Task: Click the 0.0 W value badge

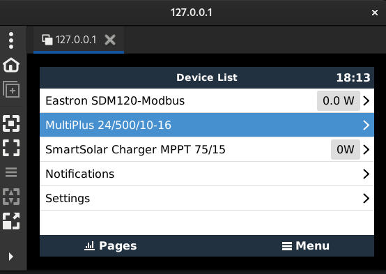Action: coord(339,101)
